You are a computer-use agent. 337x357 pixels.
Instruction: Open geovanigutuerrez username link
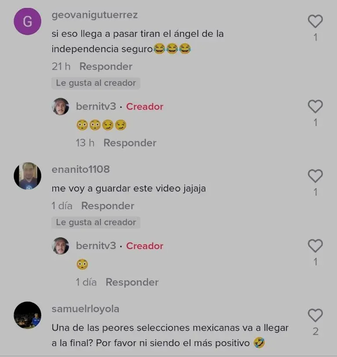[x=94, y=15]
